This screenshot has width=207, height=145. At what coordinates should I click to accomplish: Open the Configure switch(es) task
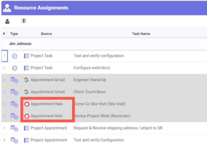[x=92, y=68]
